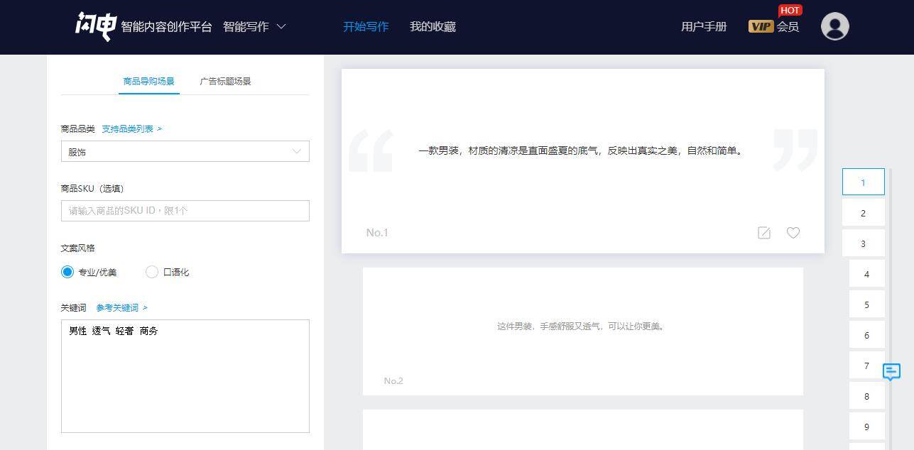This screenshot has width=914, height=450.
Task: Expand the 智能写作 dropdown in header
Action: point(254,27)
